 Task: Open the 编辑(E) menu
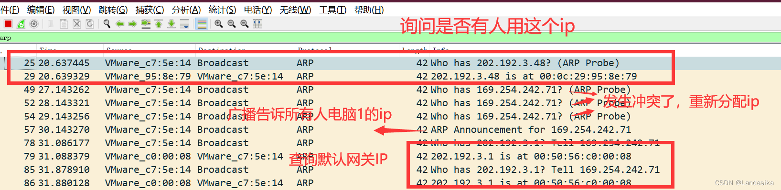click(41, 10)
